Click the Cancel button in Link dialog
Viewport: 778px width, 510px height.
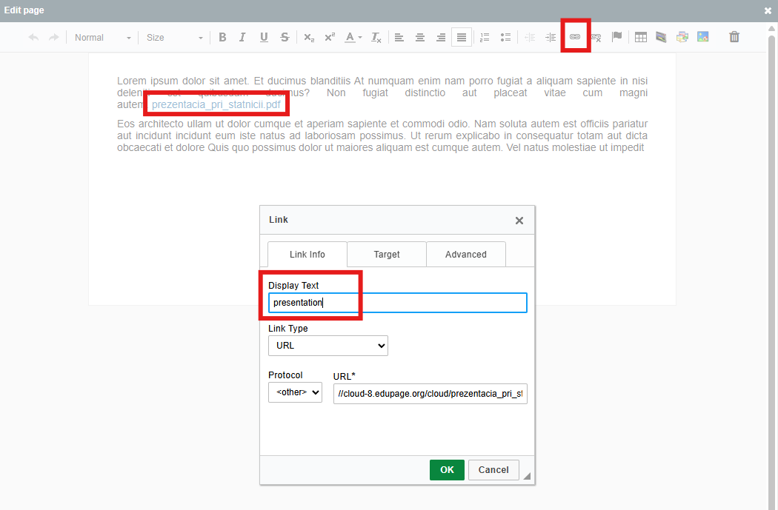[493, 470]
